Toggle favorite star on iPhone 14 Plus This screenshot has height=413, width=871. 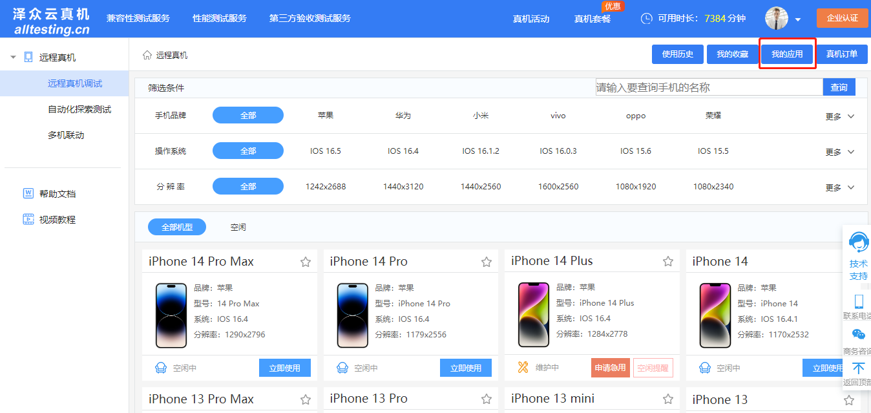point(668,261)
